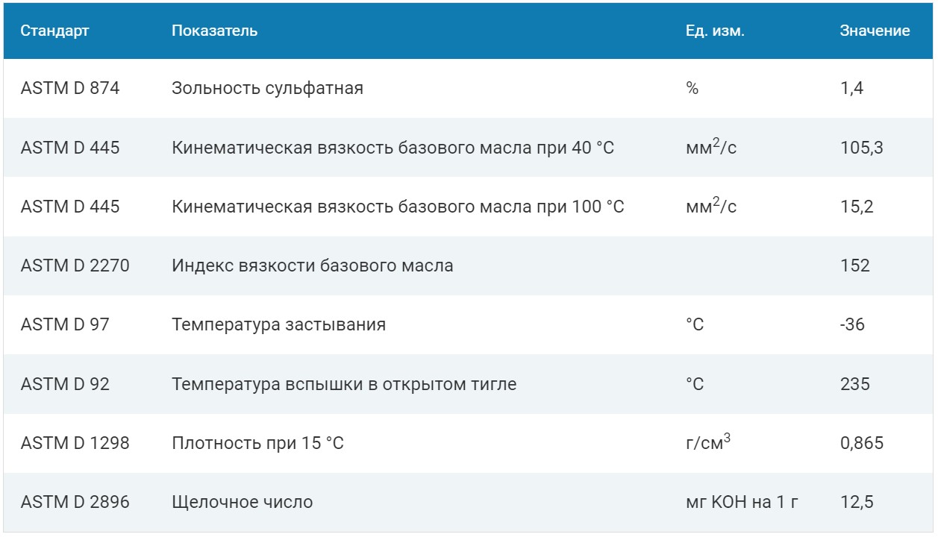This screenshot has width=938, height=537.
Task: Click the Плотность при 15 °C label
Action: [x=257, y=443]
